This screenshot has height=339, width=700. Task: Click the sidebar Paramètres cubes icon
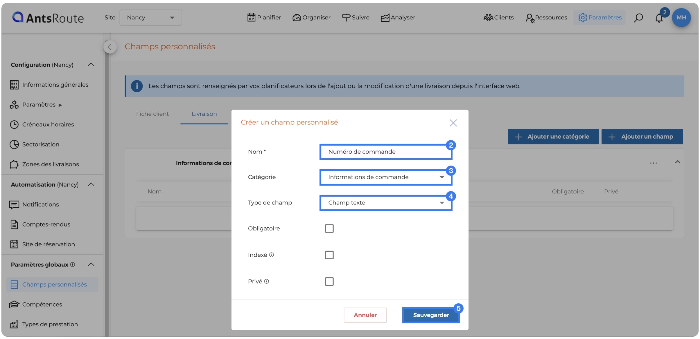[14, 105]
